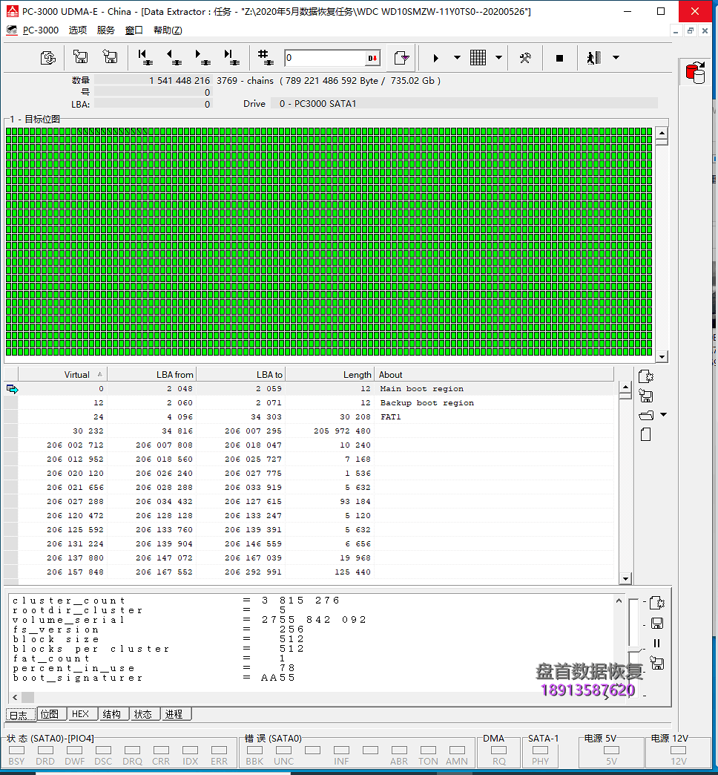Image resolution: width=718 pixels, height=775 pixels.
Task: Click the open folder icon beside table
Action: 646,415
